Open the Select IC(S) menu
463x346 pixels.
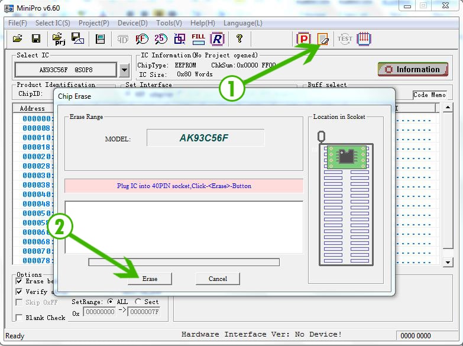[53, 23]
